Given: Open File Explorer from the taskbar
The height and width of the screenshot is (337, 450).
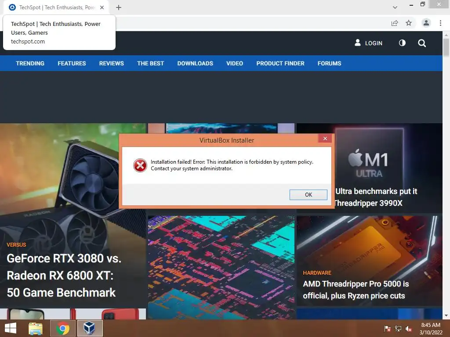Looking at the screenshot, I should [x=36, y=328].
